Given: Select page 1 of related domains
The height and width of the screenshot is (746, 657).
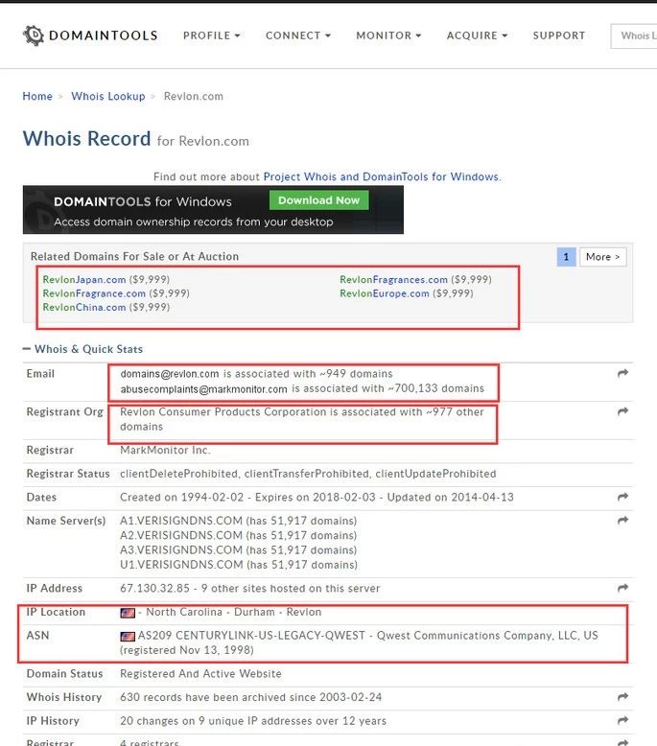Looking at the screenshot, I should tap(566, 257).
